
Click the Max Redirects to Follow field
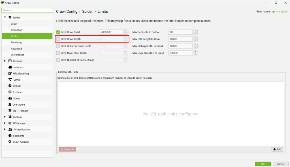180,32
